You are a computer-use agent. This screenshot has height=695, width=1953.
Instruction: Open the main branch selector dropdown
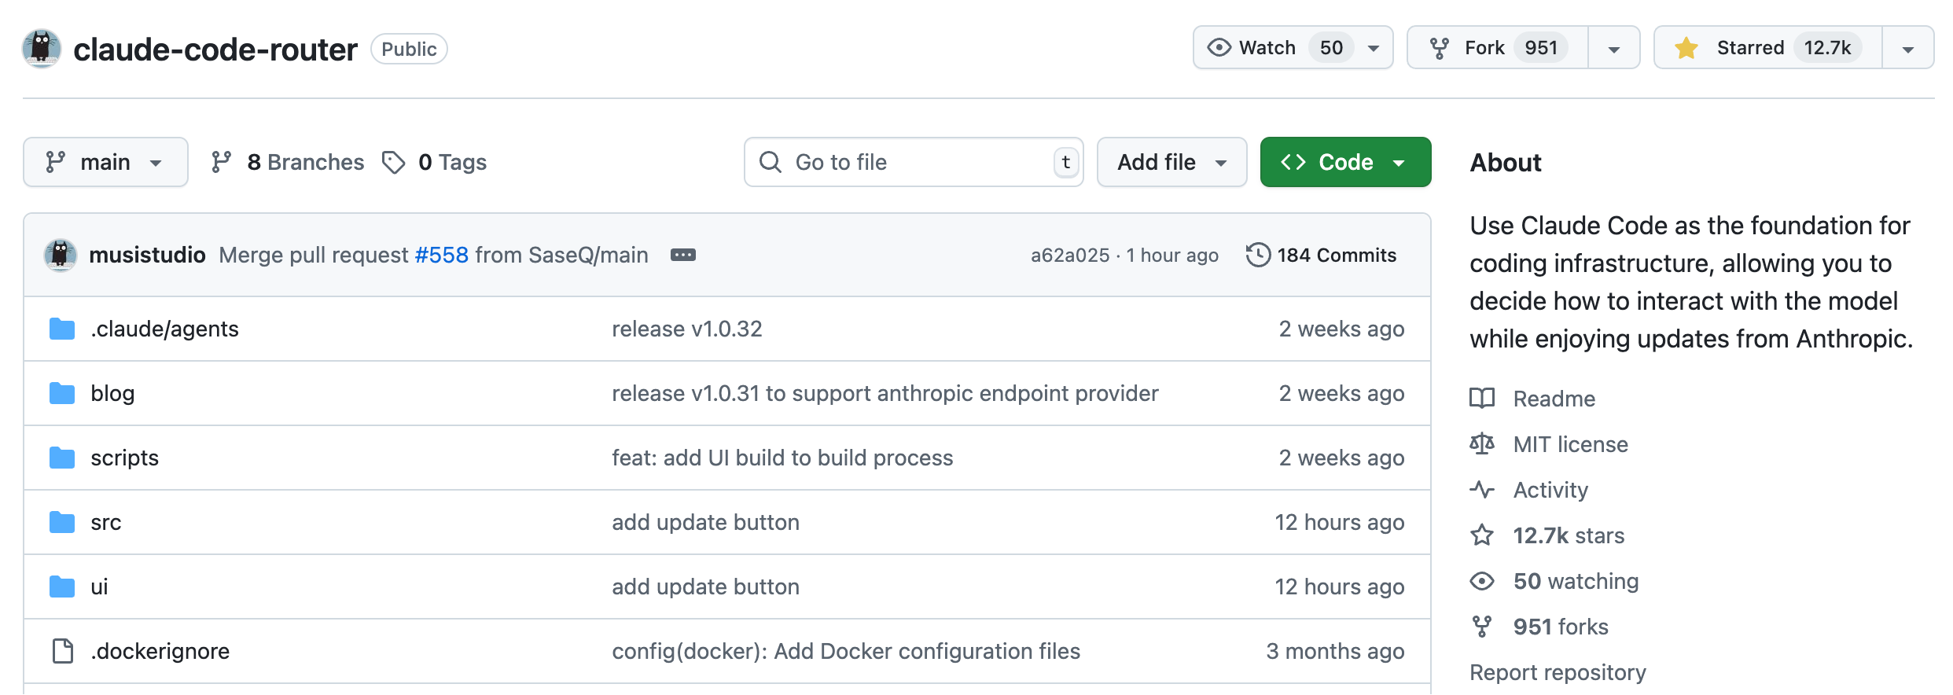tap(105, 162)
